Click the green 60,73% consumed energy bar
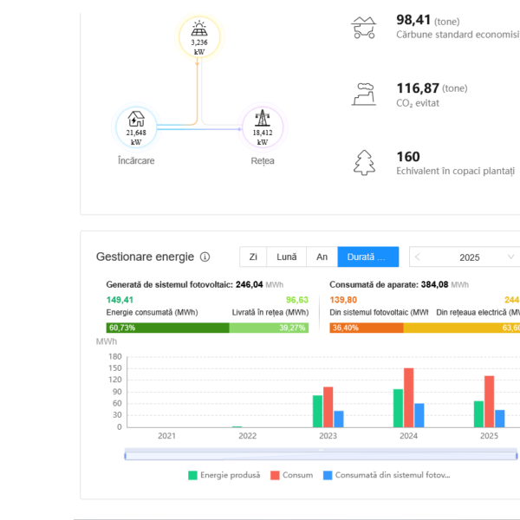The image size is (520, 520). (167, 328)
